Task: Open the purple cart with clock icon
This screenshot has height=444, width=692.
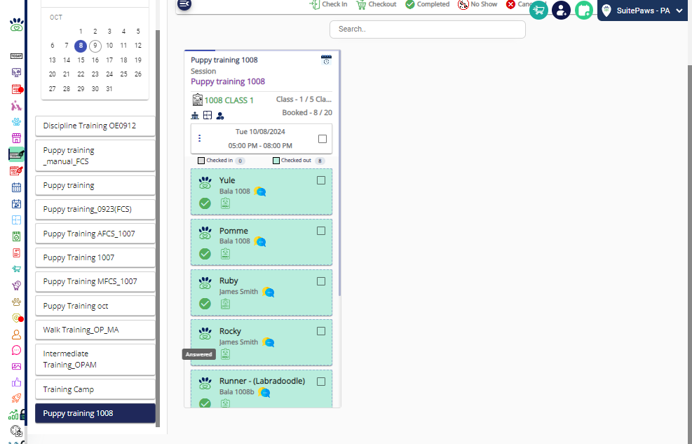Action: [16, 285]
